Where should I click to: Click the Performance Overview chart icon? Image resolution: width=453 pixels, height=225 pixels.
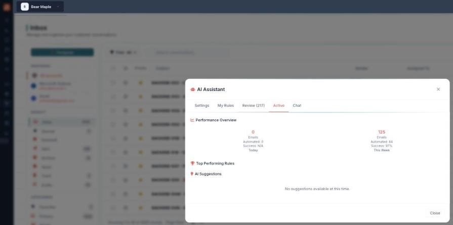click(192, 120)
